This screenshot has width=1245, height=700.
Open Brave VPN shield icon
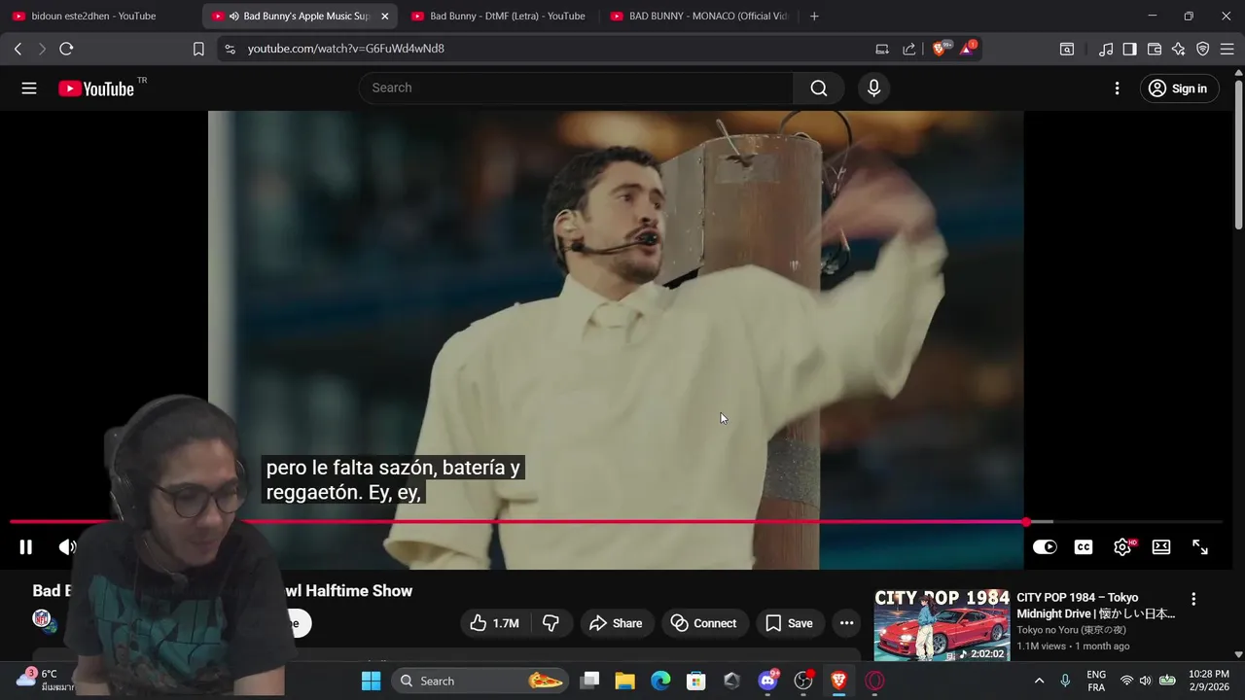pos(1203,49)
